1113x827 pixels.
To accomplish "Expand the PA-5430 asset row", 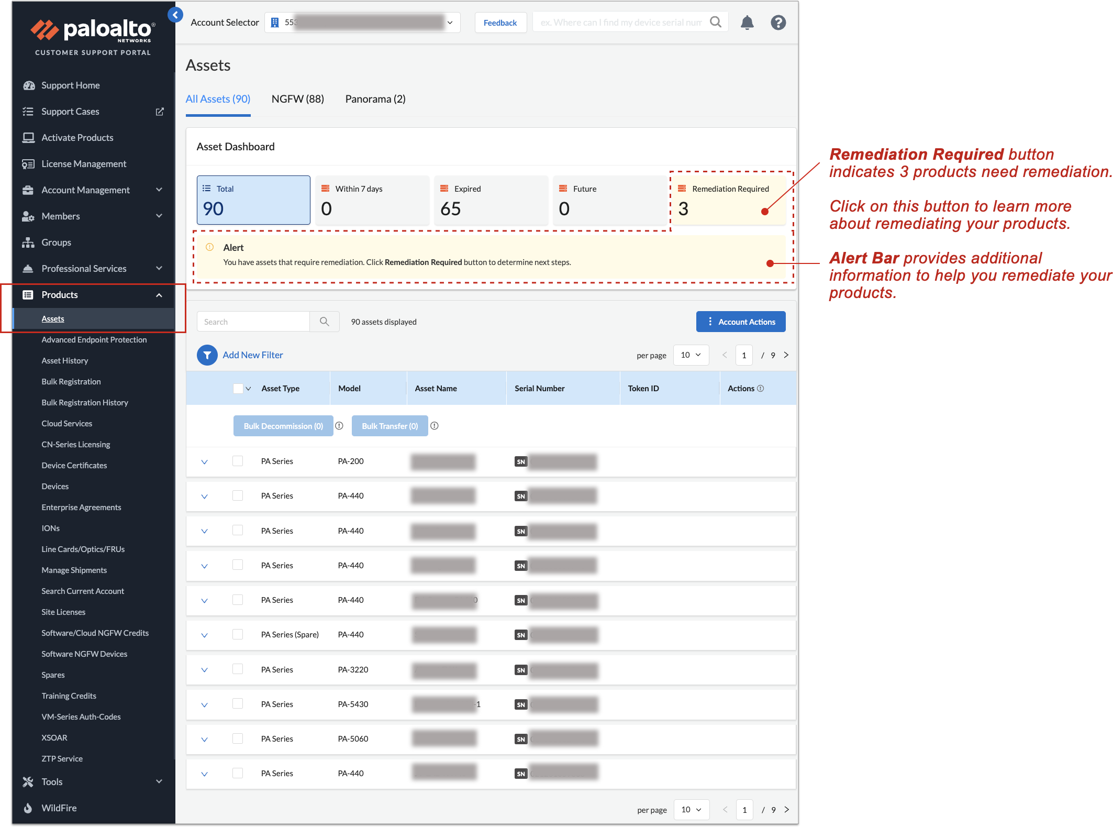I will [x=205, y=704].
